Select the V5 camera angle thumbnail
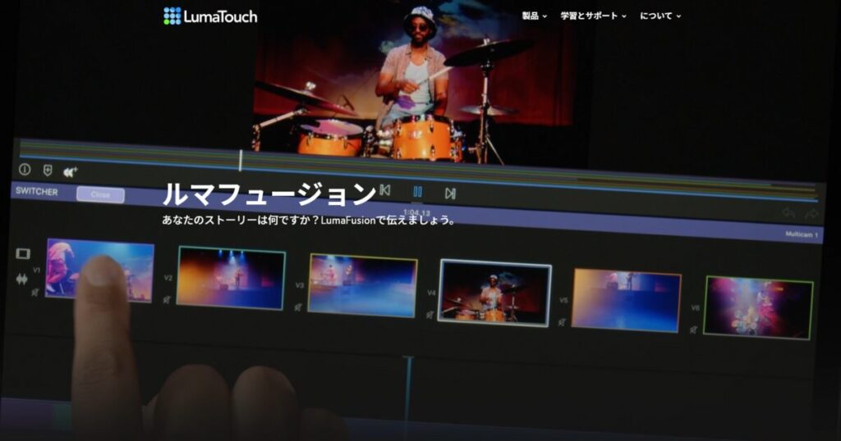Image resolution: width=841 pixels, height=441 pixels. click(x=627, y=301)
